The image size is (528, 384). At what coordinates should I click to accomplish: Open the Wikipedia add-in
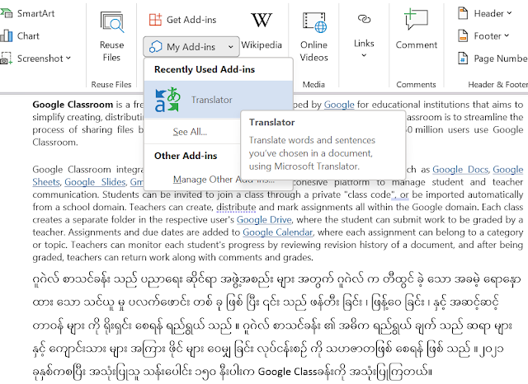(x=262, y=31)
